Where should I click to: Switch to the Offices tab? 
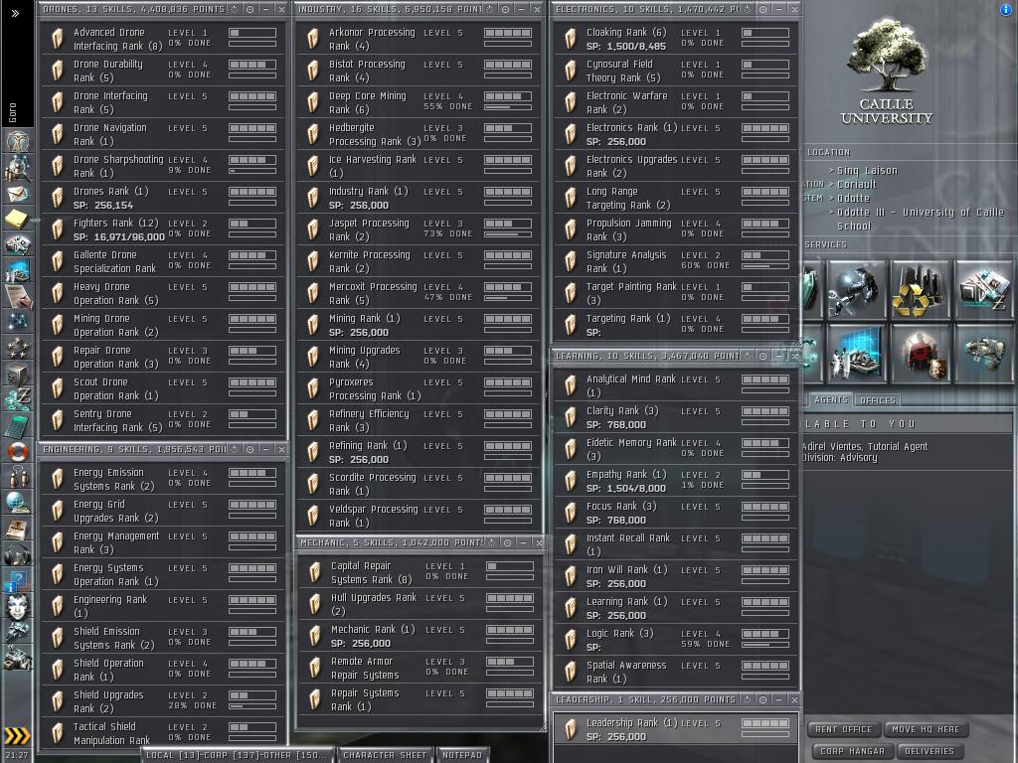tap(878, 400)
